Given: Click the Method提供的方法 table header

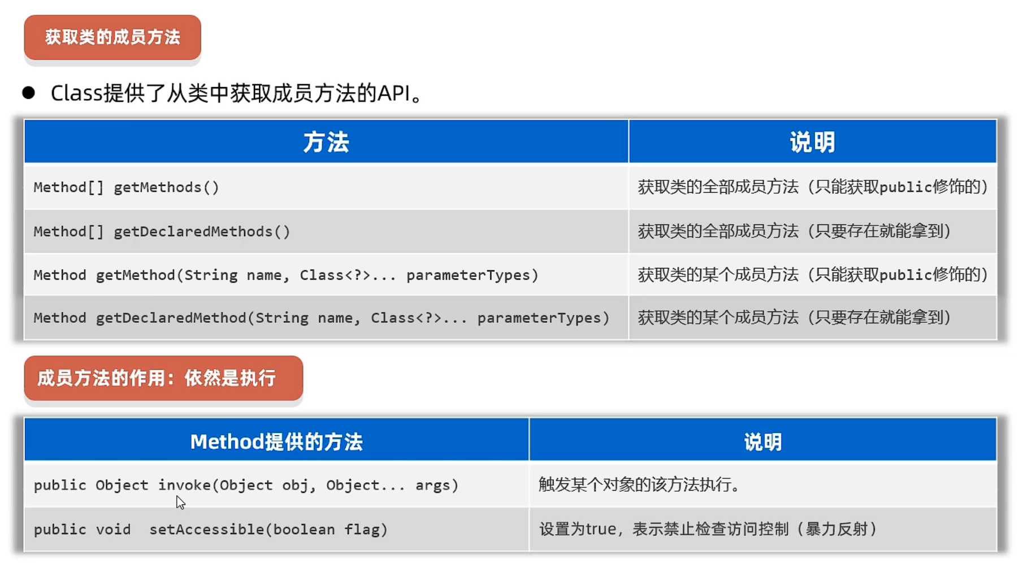Looking at the screenshot, I should pos(276,441).
